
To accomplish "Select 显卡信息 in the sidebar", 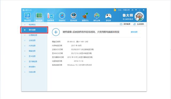I will point(34,56).
